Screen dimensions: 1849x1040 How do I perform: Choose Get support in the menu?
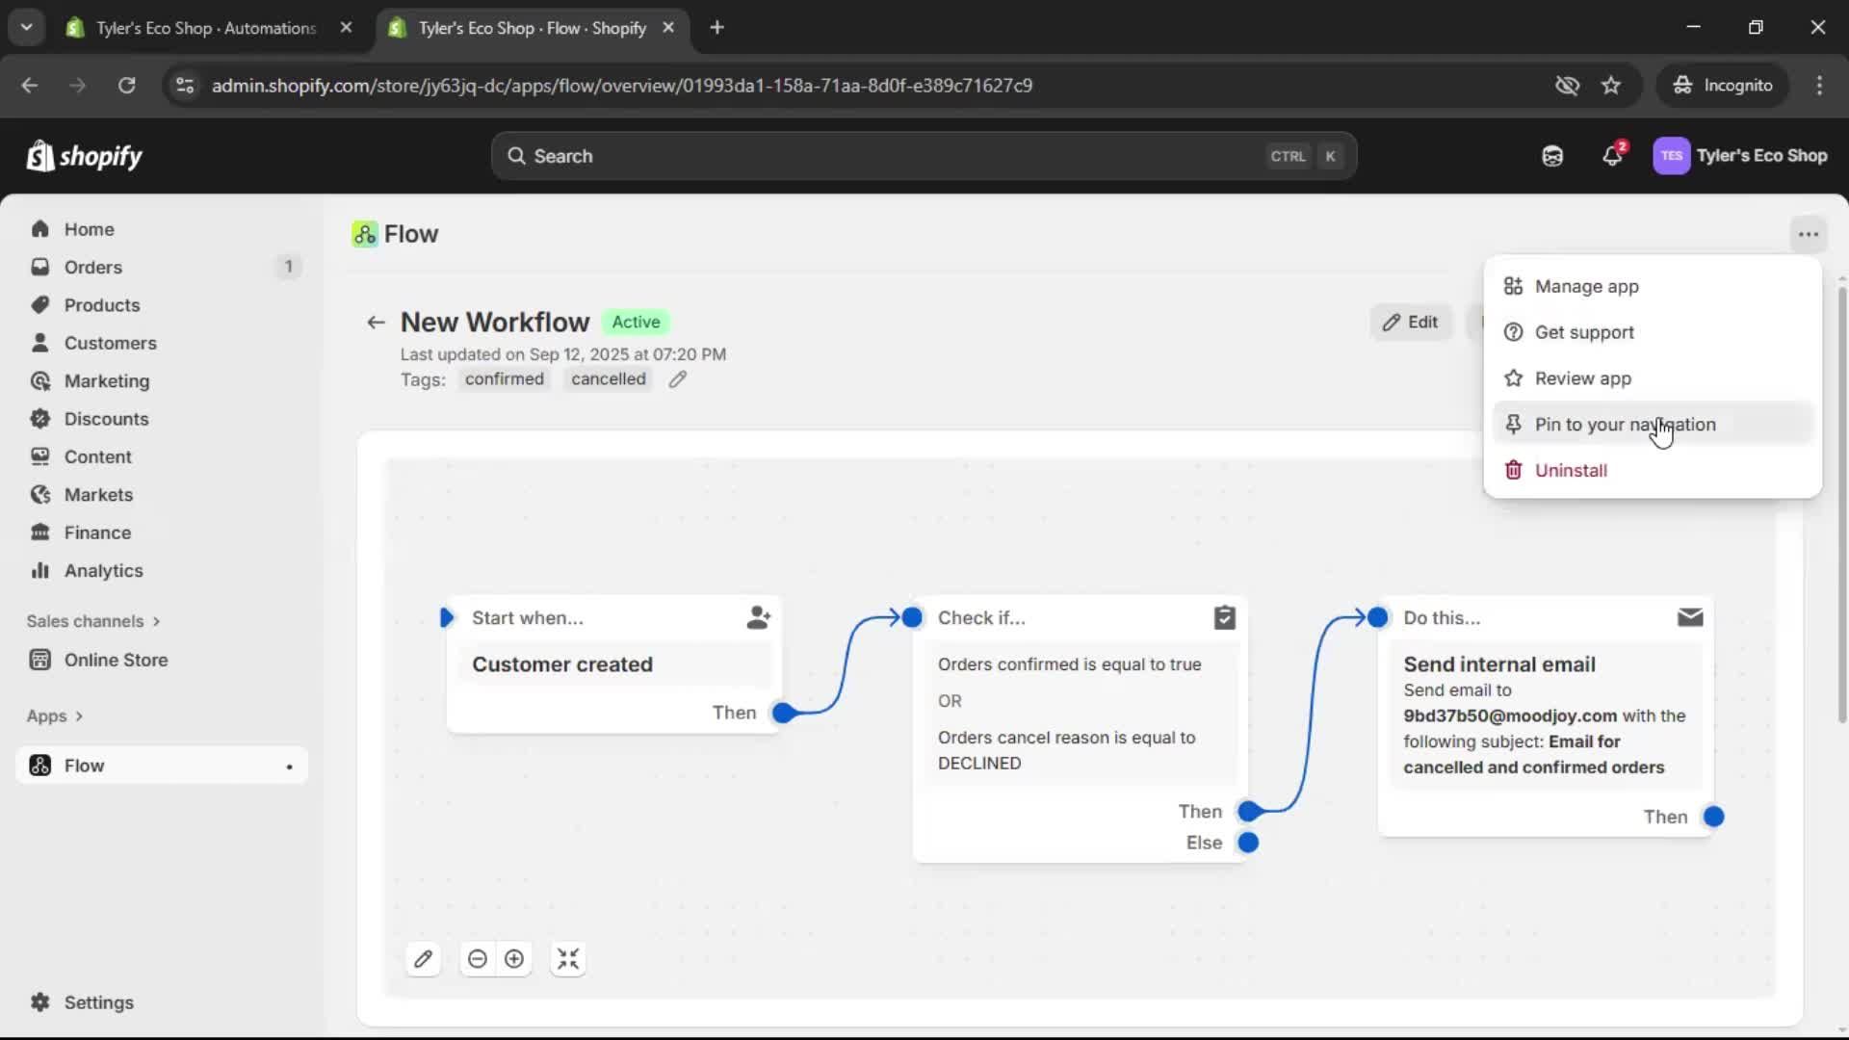tap(1653, 332)
